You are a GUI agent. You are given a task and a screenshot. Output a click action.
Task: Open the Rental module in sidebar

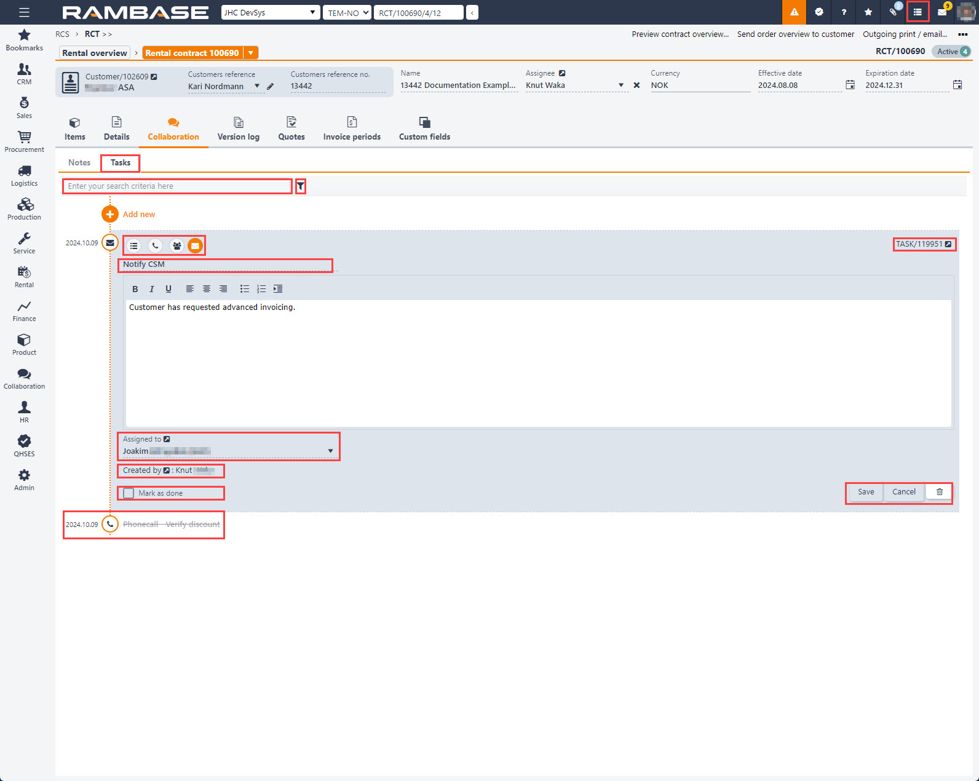(x=24, y=277)
